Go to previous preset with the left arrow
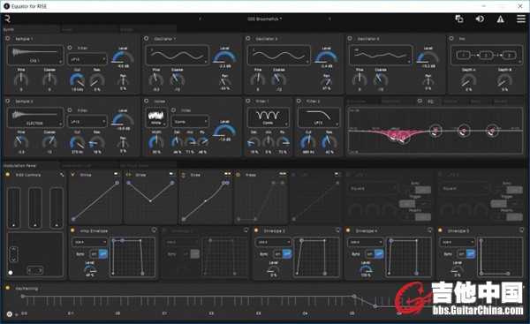 (201, 19)
